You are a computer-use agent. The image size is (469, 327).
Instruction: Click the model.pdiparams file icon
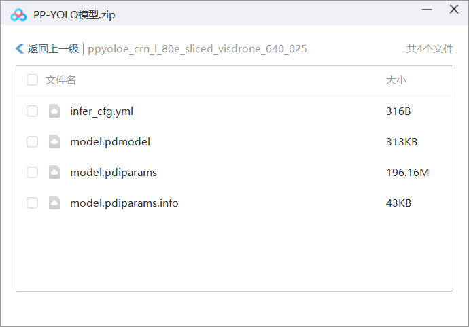coord(54,172)
